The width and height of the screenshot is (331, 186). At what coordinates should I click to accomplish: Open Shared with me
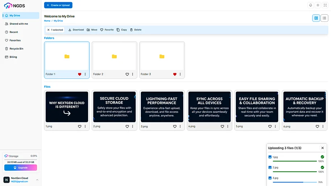(x=21, y=24)
